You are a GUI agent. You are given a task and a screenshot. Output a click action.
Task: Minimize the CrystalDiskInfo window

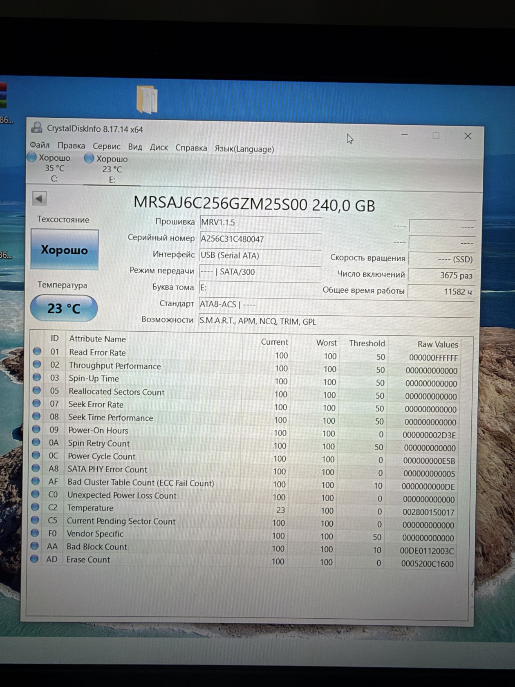(x=405, y=135)
